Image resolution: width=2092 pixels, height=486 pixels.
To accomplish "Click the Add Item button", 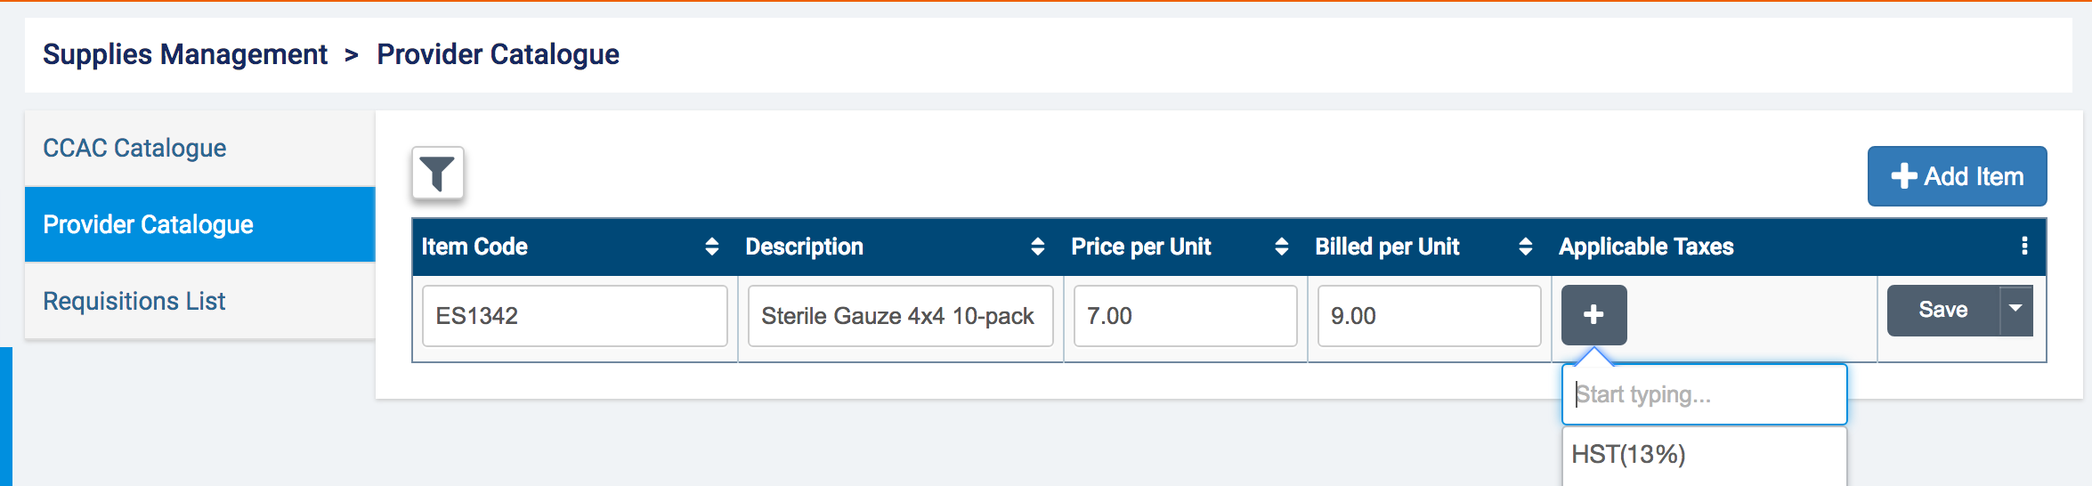I will [x=1957, y=176].
